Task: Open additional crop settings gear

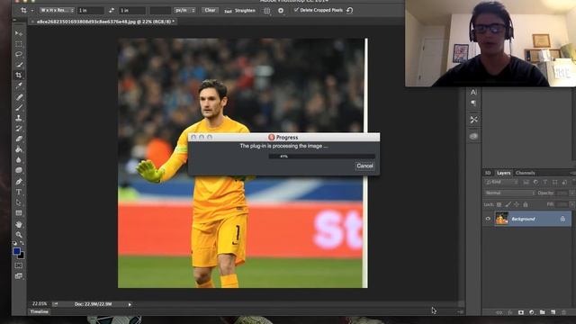Action: coord(281,11)
